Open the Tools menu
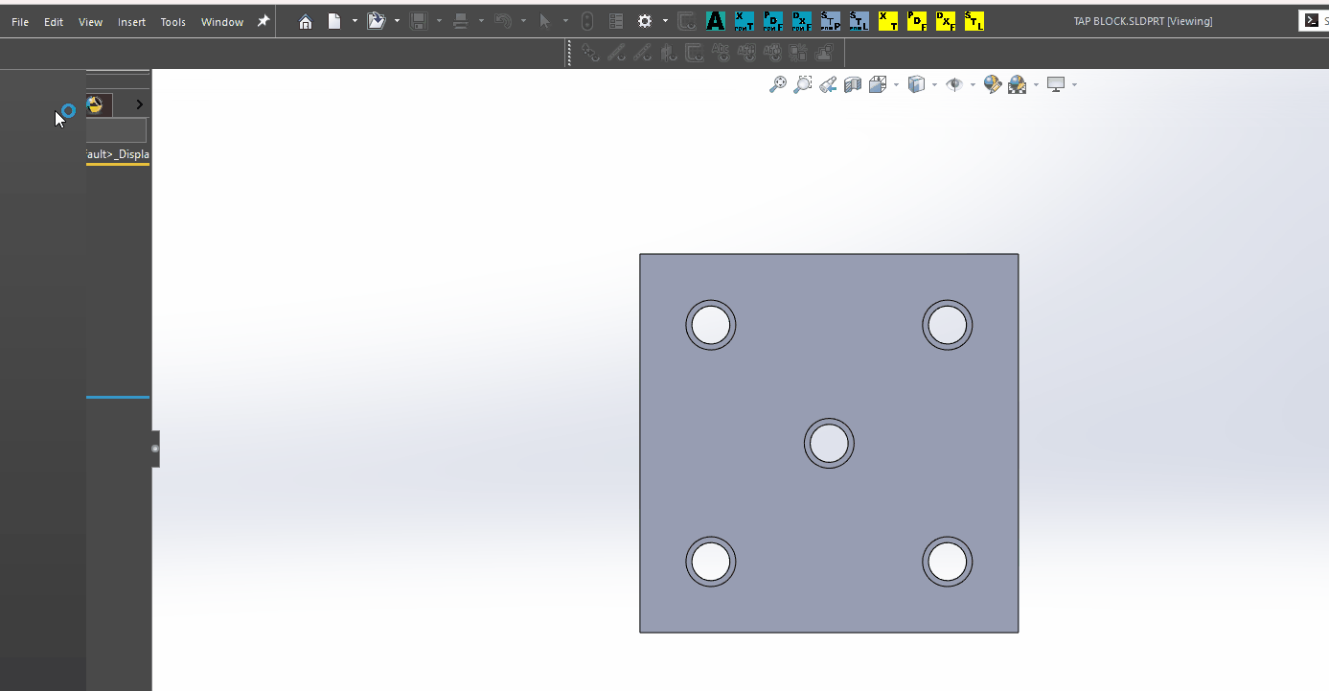This screenshot has height=691, width=1329. point(173,22)
